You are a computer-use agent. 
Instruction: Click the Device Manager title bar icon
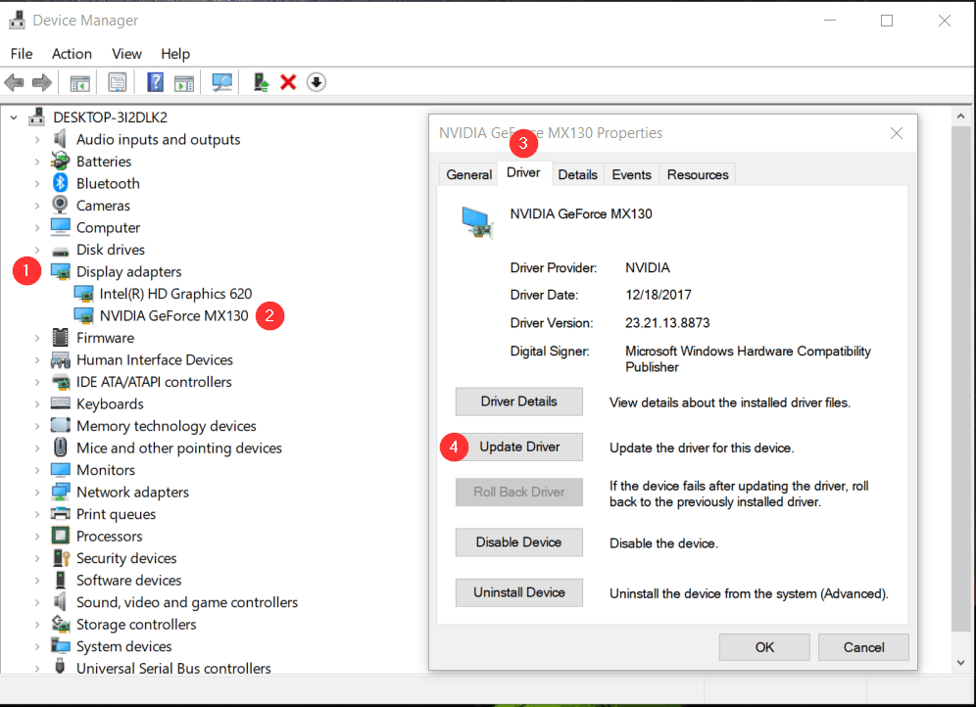point(18,20)
